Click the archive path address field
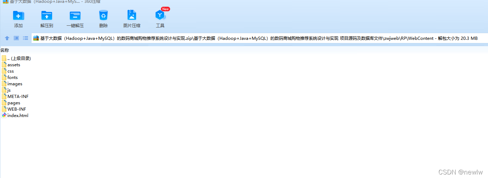 tap(259, 38)
